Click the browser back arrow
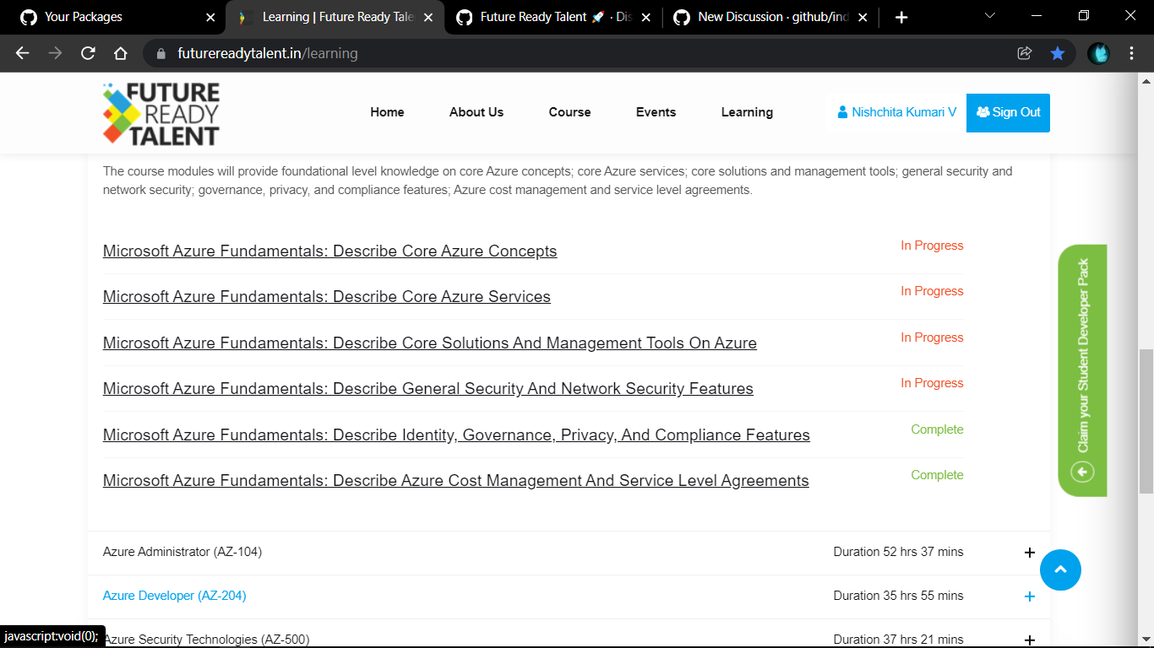Image resolution: width=1154 pixels, height=648 pixels. coord(23,53)
